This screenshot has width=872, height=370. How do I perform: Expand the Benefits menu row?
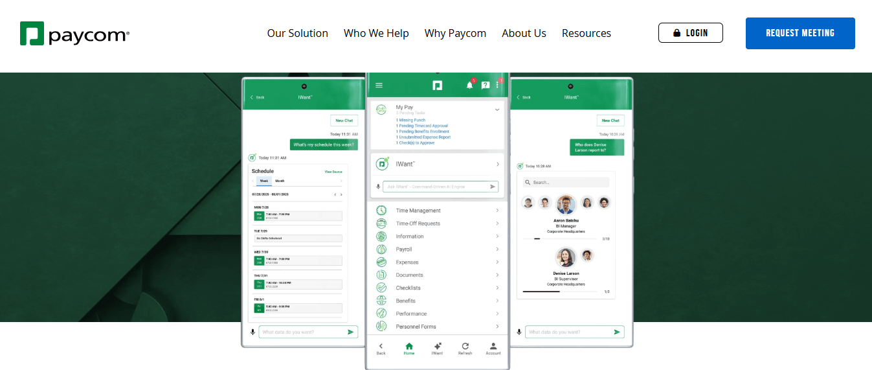tap(438, 301)
